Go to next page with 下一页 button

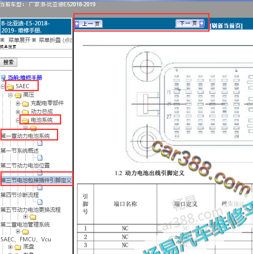pos(190,24)
